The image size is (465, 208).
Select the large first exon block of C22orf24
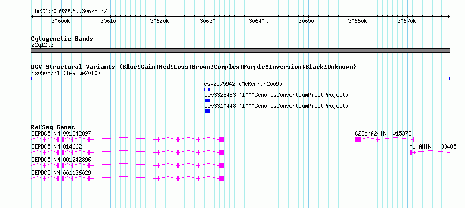(x=358, y=140)
